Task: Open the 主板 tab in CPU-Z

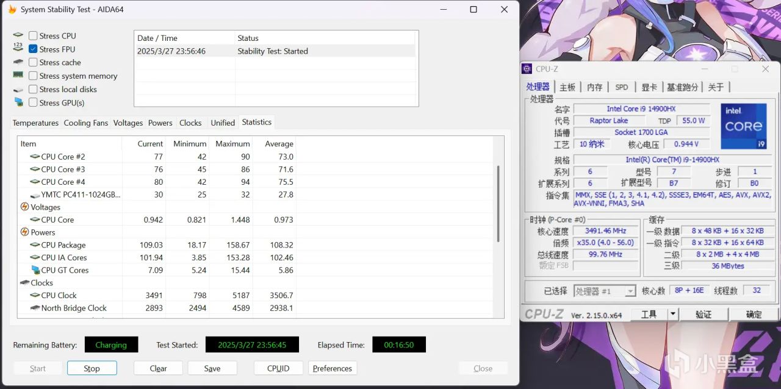Action: [567, 87]
